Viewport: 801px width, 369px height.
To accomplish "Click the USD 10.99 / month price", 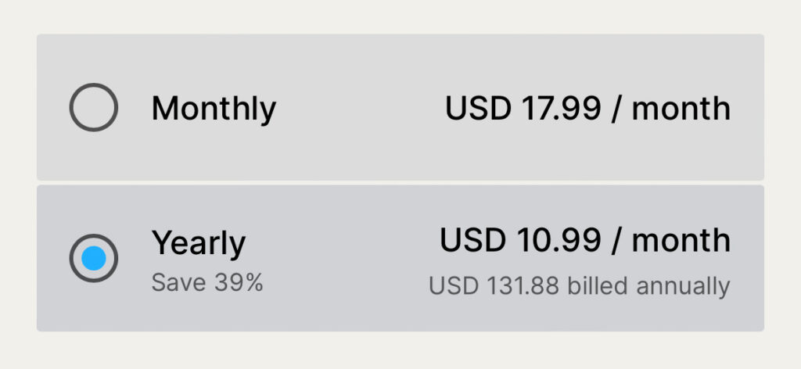I will click(585, 240).
